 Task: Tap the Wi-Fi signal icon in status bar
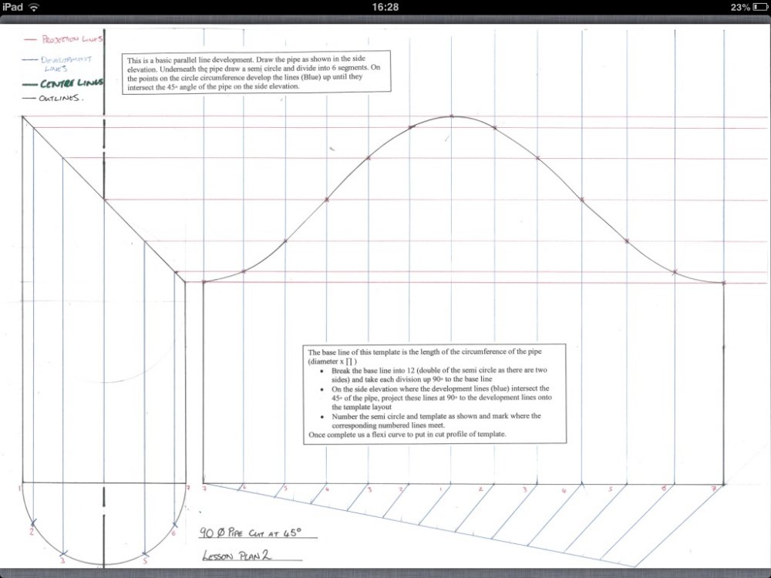[34, 7]
